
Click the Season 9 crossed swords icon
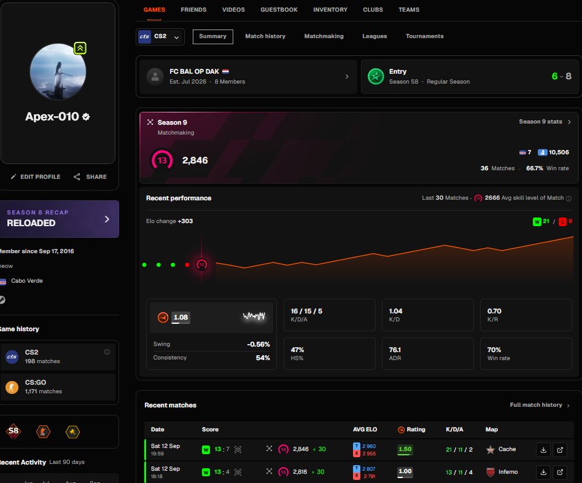(x=150, y=122)
